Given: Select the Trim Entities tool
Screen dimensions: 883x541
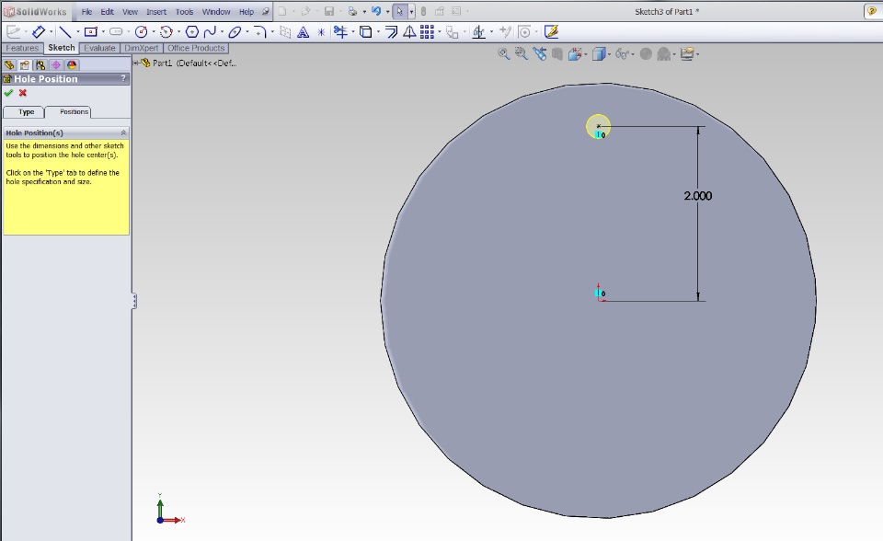Looking at the screenshot, I should (x=340, y=32).
